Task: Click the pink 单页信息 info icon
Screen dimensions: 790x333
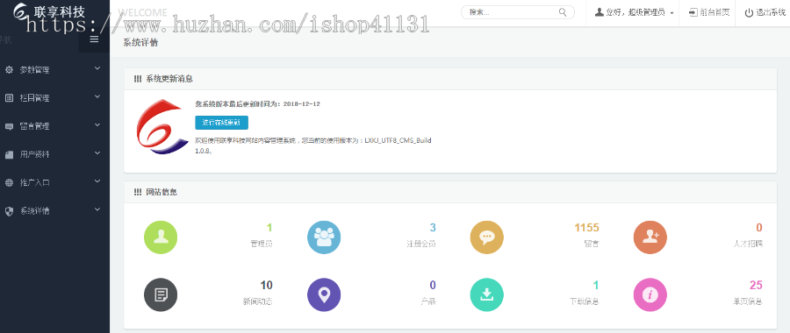Action: point(650,294)
